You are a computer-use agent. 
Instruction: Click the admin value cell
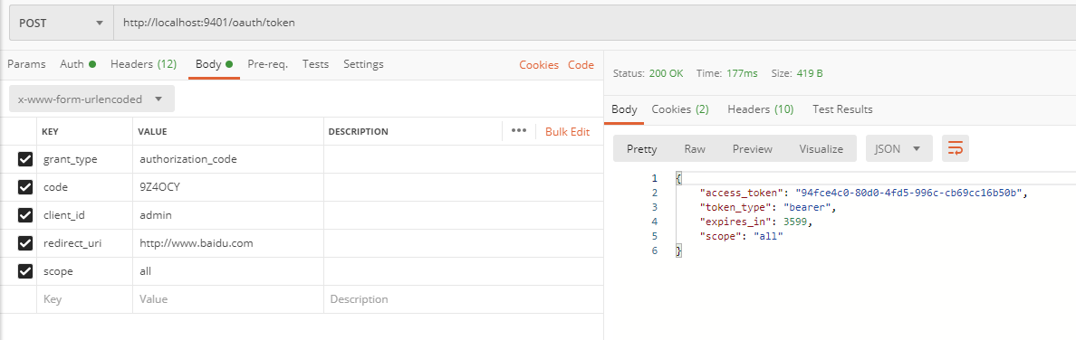(x=228, y=215)
